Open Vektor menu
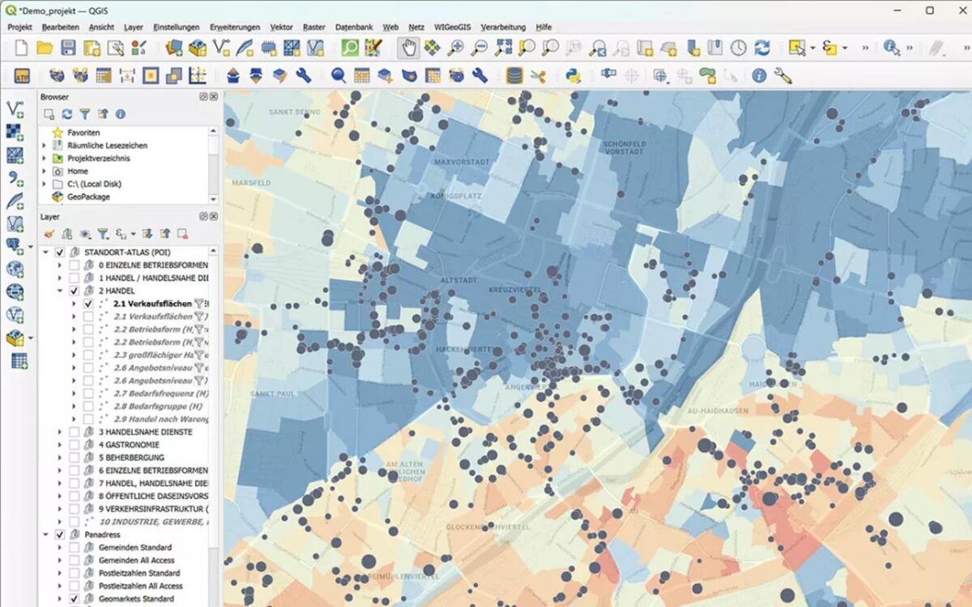The width and height of the screenshot is (972, 607). pyautogui.click(x=281, y=27)
